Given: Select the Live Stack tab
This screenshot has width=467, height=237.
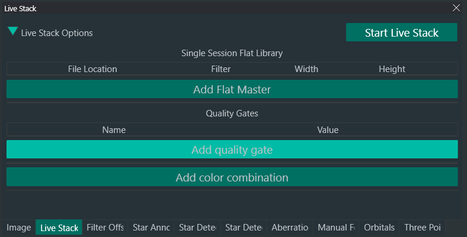Looking at the screenshot, I should (x=59, y=228).
